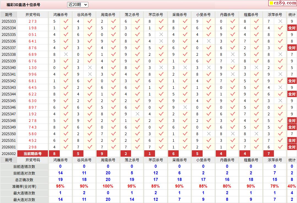Click the 全对 badge in row 2025348

click(x=292, y=121)
